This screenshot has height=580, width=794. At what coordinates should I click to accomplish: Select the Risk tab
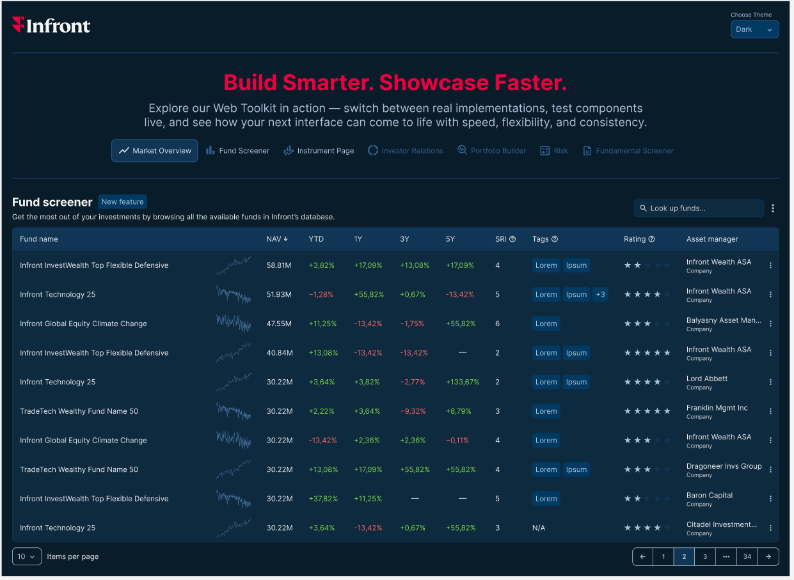pyautogui.click(x=554, y=151)
